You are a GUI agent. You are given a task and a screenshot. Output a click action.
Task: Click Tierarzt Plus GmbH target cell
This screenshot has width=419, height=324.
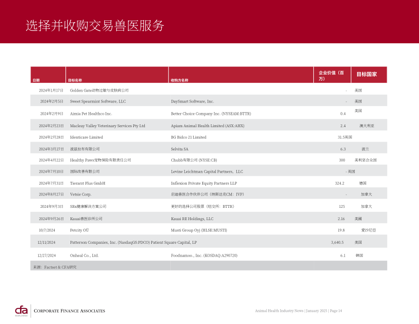(x=87, y=183)
